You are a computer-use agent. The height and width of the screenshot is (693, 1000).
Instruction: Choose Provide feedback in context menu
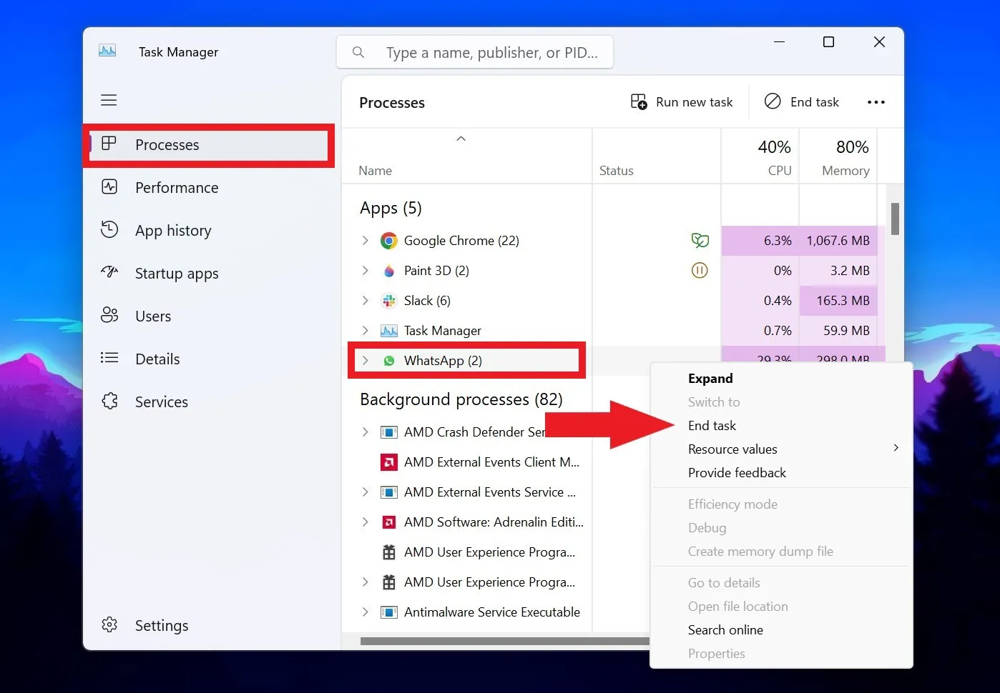[x=781, y=472]
